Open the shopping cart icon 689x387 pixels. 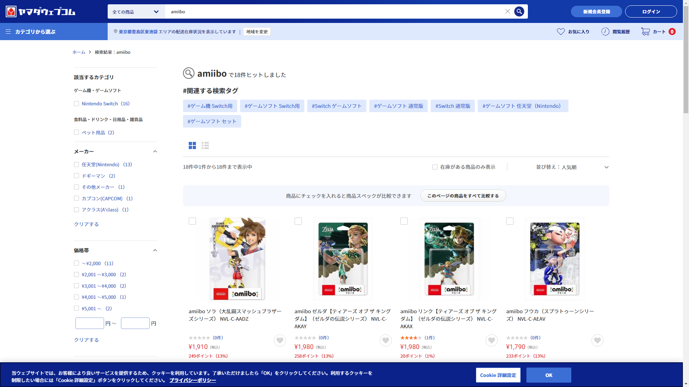point(645,32)
